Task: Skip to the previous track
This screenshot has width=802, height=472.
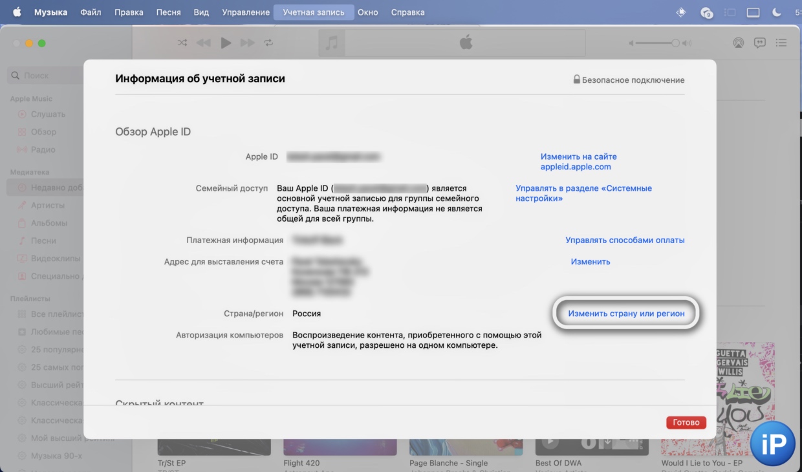Action: (204, 43)
